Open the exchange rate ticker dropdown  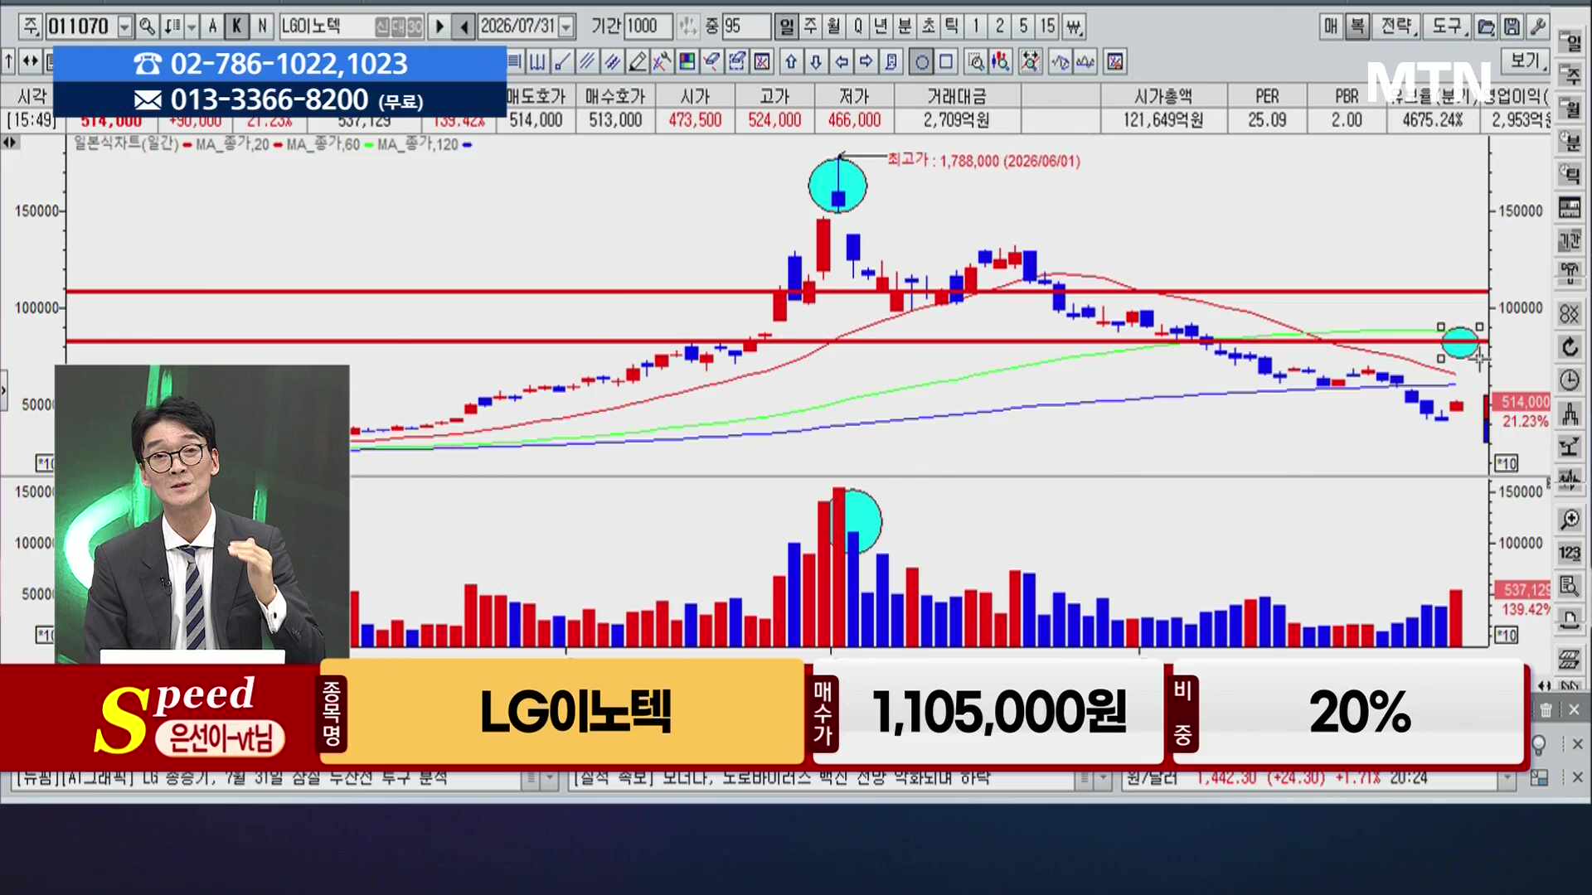pos(1508,779)
